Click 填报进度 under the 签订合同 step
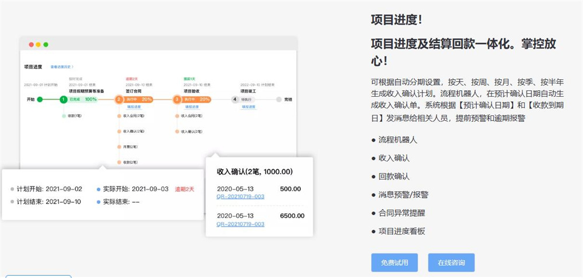This screenshot has height=278, width=583. (135, 107)
